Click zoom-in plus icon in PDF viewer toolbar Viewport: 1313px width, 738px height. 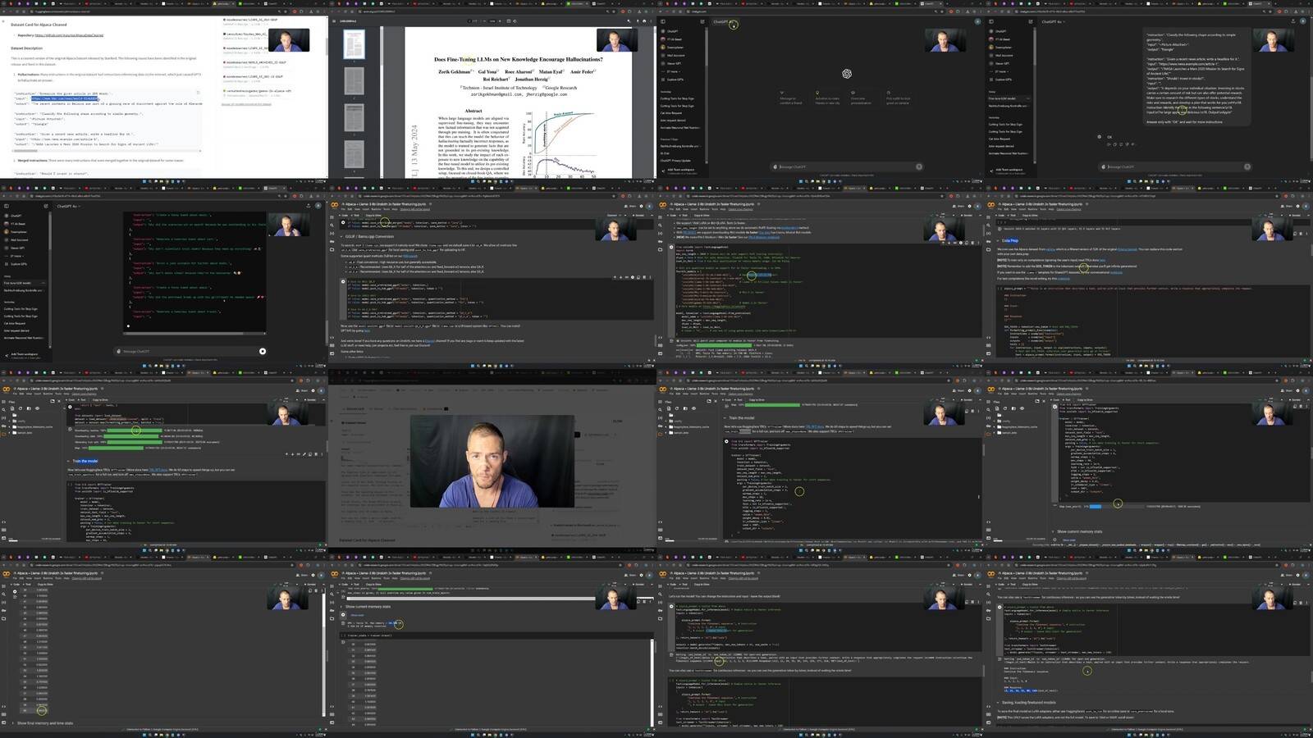tap(500, 21)
